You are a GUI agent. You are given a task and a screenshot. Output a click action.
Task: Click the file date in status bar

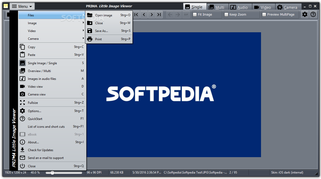(x=147, y=172)
